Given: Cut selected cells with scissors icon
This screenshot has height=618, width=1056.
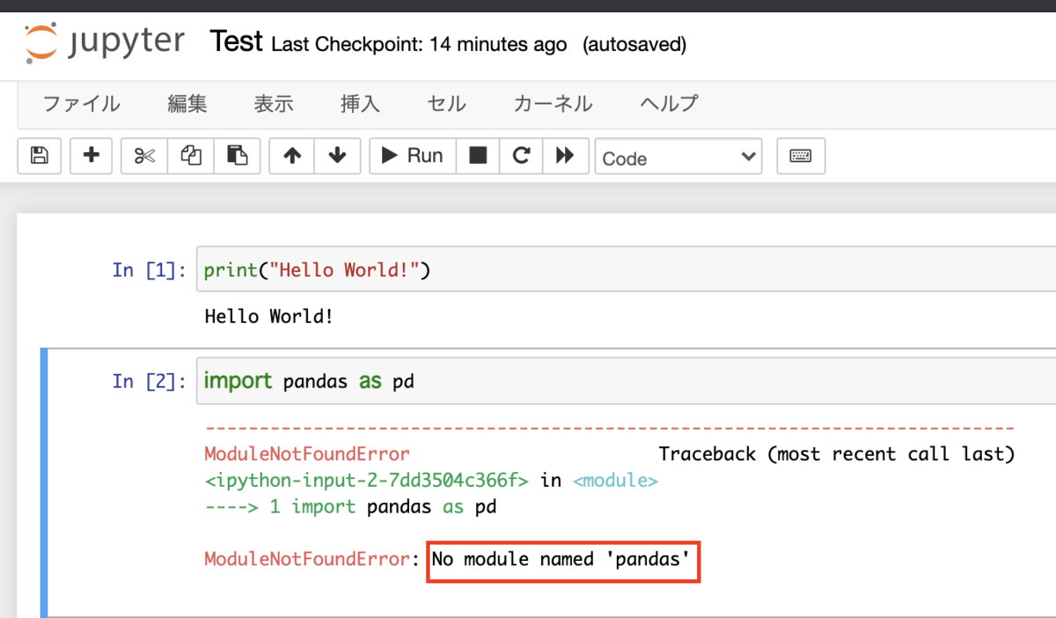Looking at the screenshot, I should click(144, 156).
